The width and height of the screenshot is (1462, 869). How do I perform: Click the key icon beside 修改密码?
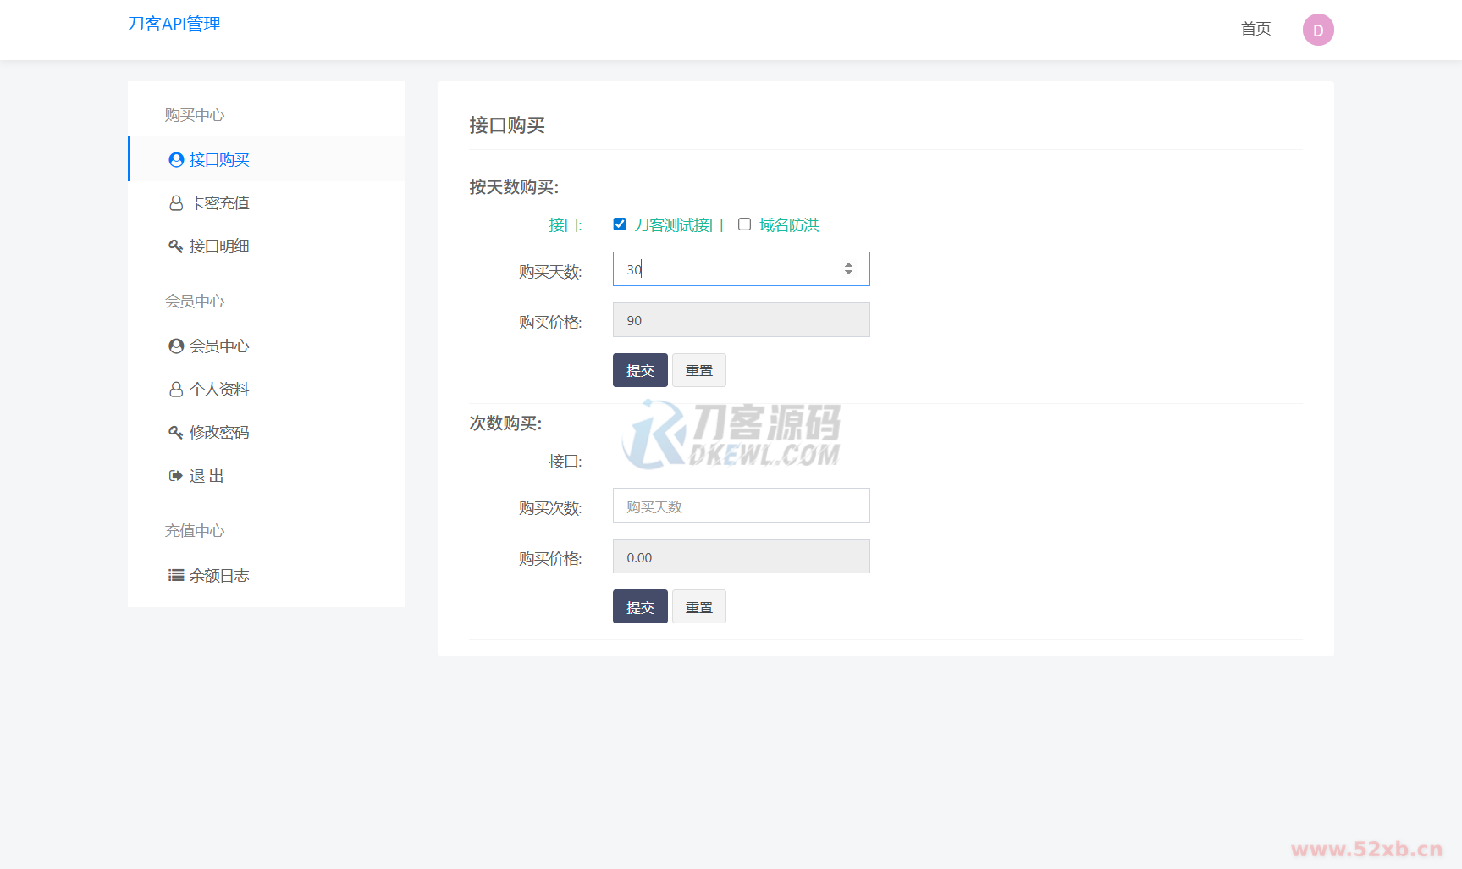point(176,433)
